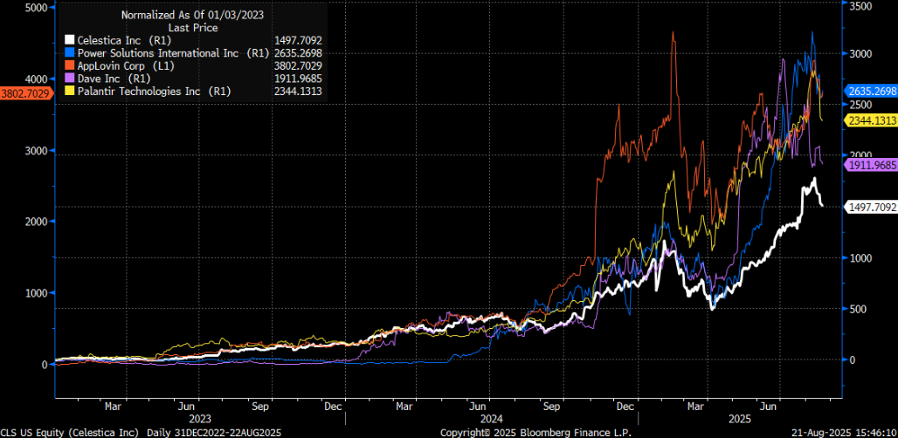This screenshot has height=438, width=898.
Task: Click the purple Dave Inc legend swatch
Action: coord(68,79)
